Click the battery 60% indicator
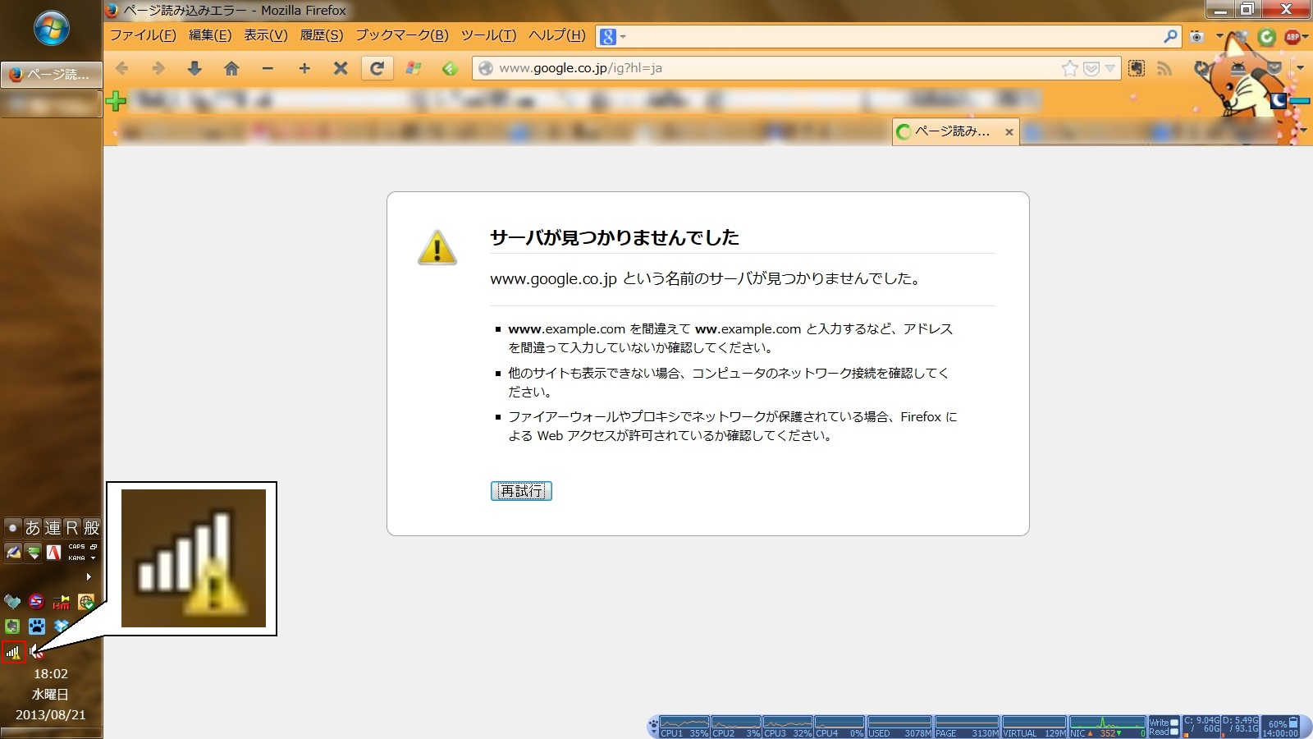 pos(1279,727)
